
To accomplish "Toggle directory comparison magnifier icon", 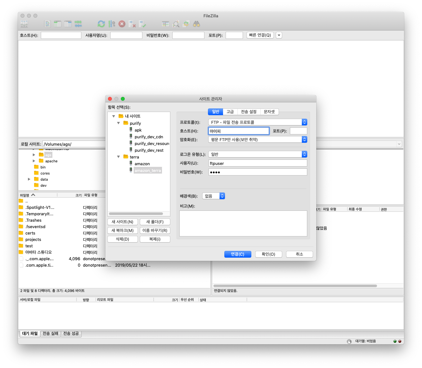I will 176,24.
